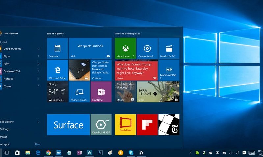
Task: Launch Edge from the taskbar
Action: point(38,153)
